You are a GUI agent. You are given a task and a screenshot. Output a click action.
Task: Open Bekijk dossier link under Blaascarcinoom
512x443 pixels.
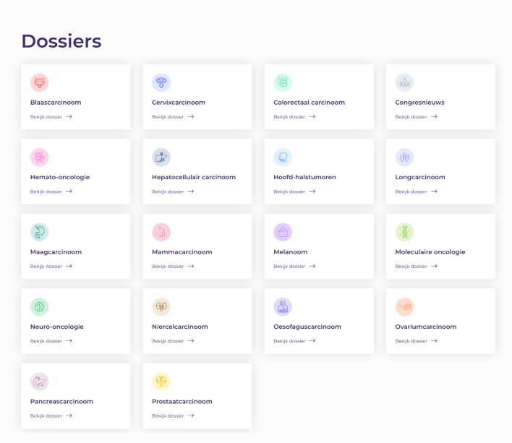click(x=51, y=117)
